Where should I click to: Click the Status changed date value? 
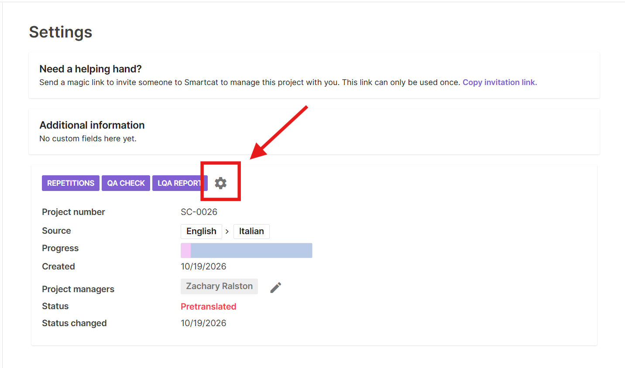click(x=203, y=323)
